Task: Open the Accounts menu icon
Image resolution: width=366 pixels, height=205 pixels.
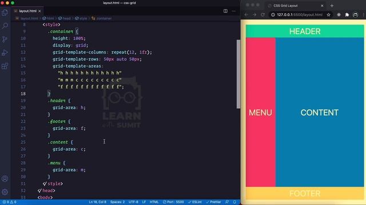Action: (x=5, y=178)
